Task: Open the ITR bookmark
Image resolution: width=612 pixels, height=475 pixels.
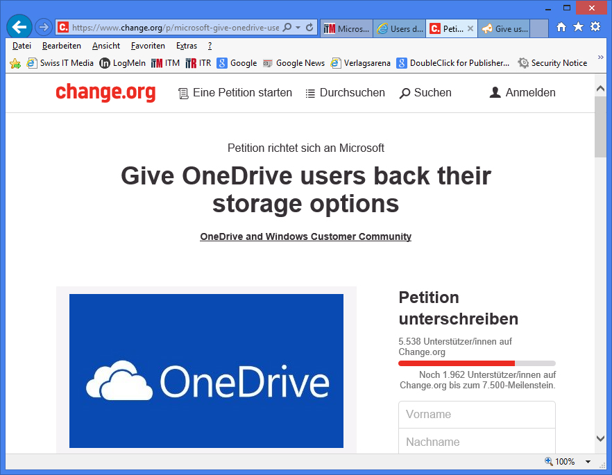Action: pyautogui.click(x=198, y=63)
